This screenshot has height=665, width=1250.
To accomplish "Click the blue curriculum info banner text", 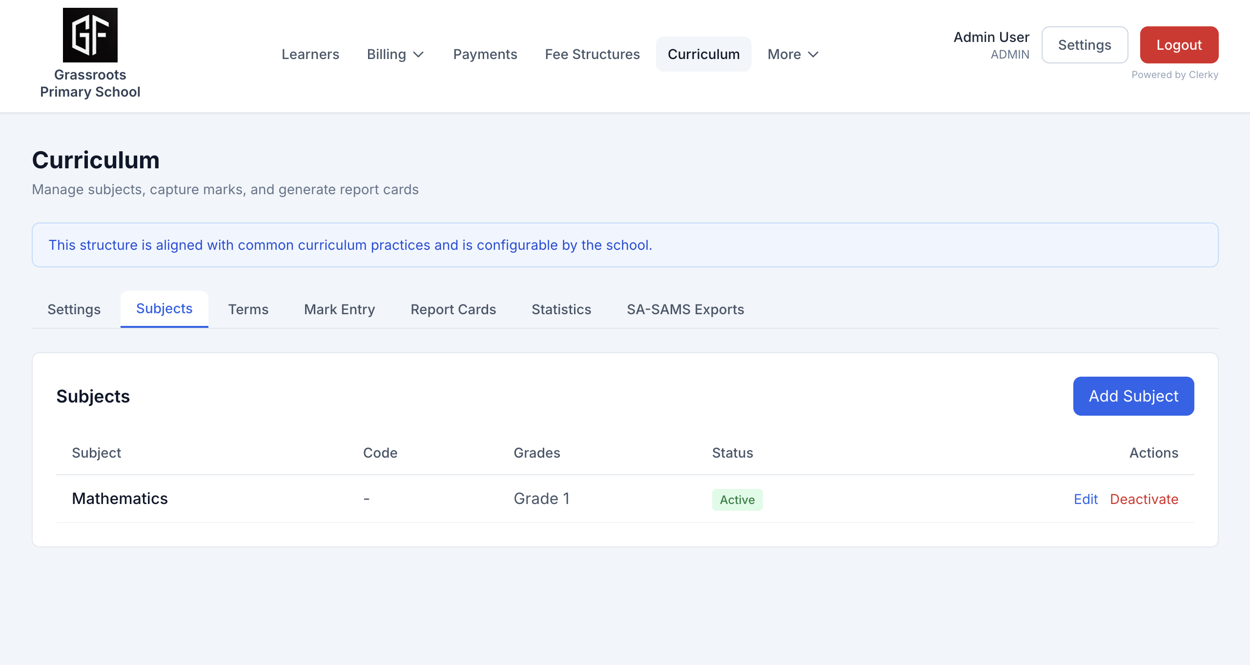I will [x=350, y=245].
